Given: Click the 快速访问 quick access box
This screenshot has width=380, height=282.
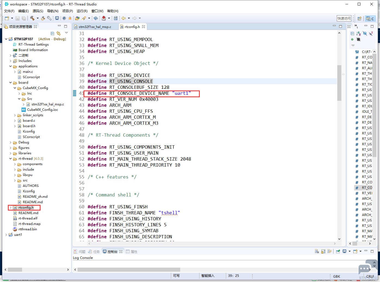Looking at the screenshot, I should tap(344, 18).
